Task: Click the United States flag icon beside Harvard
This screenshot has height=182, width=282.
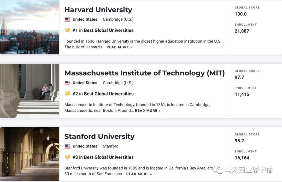Action: coord(67,19)
